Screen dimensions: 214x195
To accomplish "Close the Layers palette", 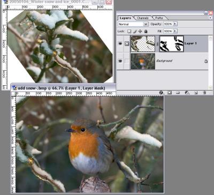I will [211, 13].
